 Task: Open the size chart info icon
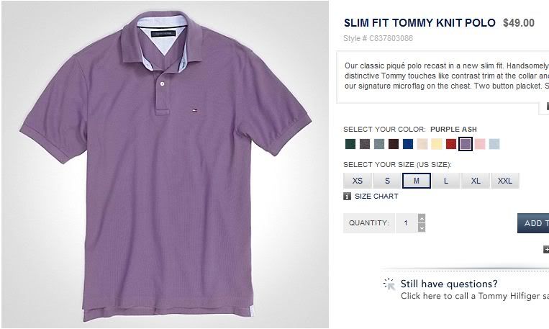point(348,196)
